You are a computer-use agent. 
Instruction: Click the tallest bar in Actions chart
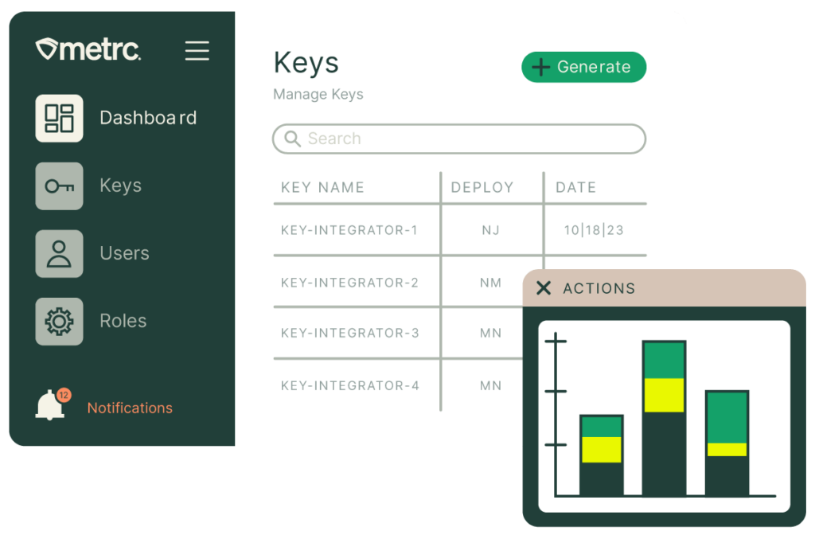pyautogui.click(x=664, y=419)
